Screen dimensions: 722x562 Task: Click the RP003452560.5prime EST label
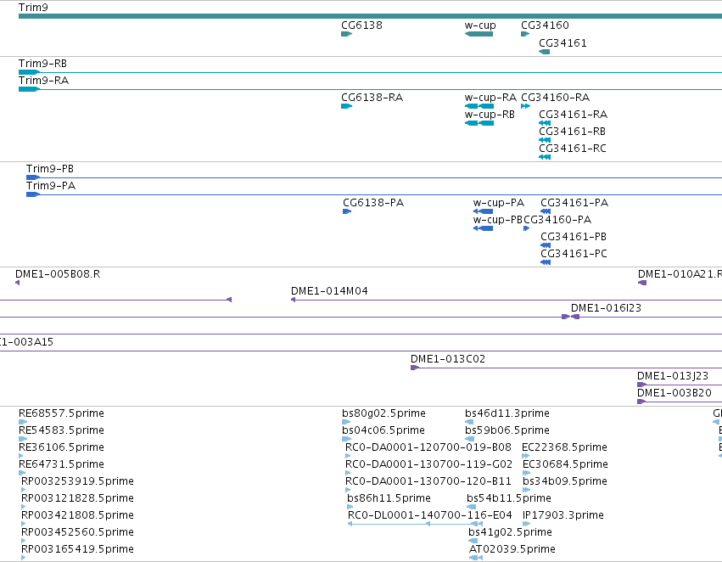pyautogui.click(x=77, y=532)
